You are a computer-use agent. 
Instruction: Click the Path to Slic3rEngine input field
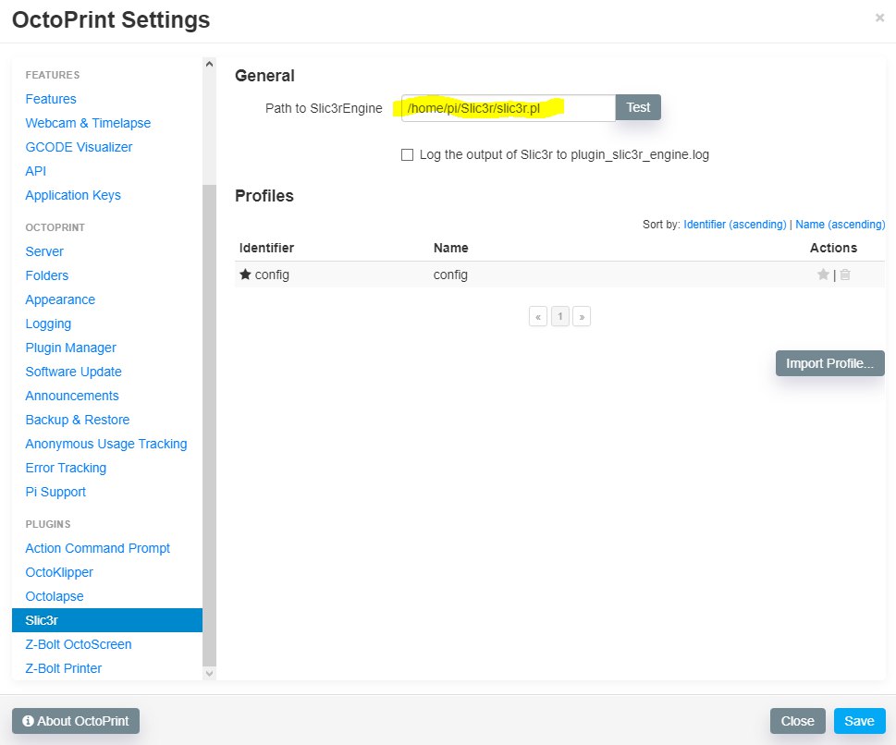[x=508, y=108]
